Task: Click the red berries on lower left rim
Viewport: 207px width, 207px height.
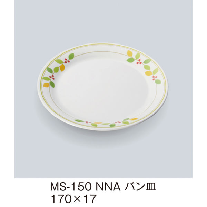Action: tap(52, 77)
